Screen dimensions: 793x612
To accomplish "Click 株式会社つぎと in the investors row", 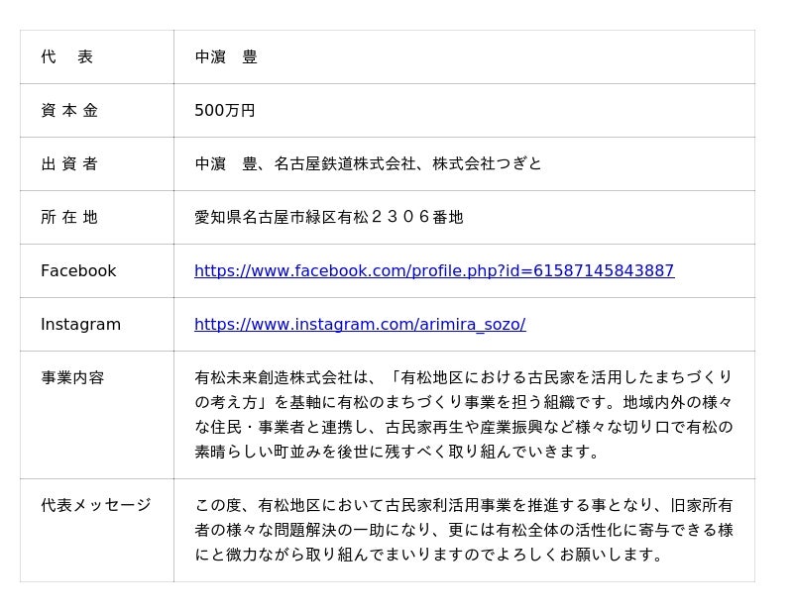I will point(487,163).
